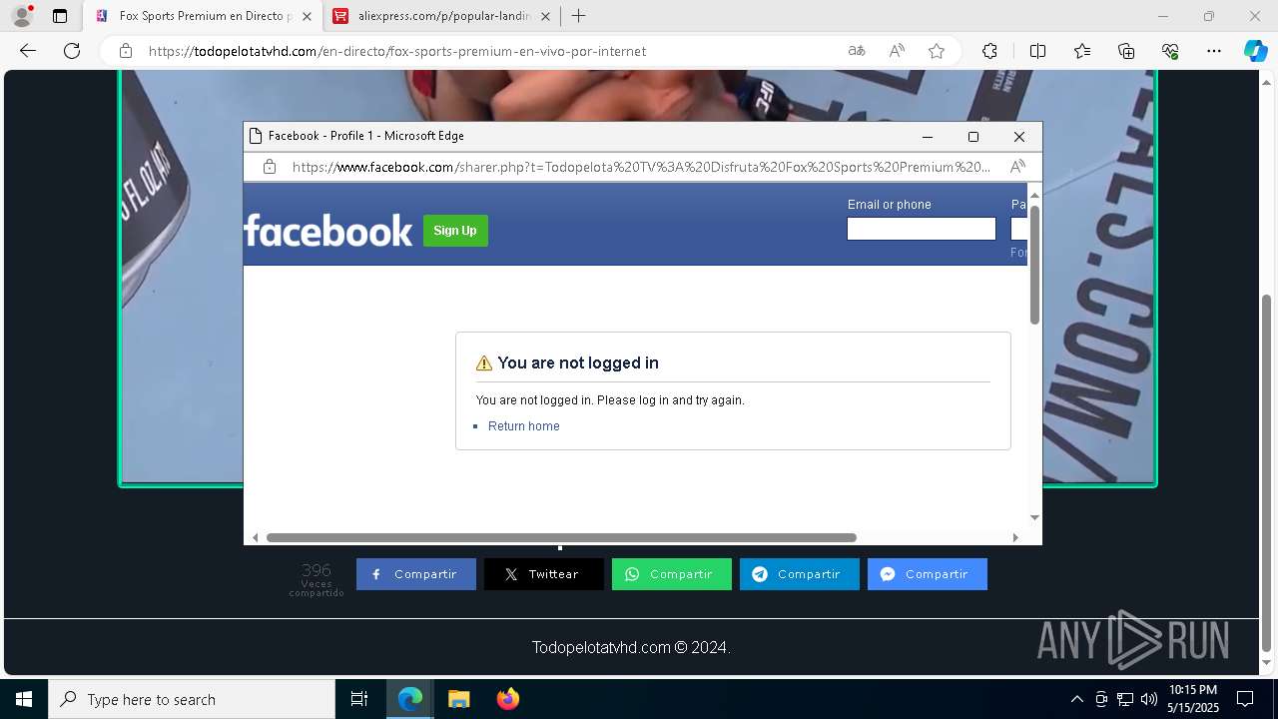
Task: Close the aliexpress tab
Action: pos(545,16)
